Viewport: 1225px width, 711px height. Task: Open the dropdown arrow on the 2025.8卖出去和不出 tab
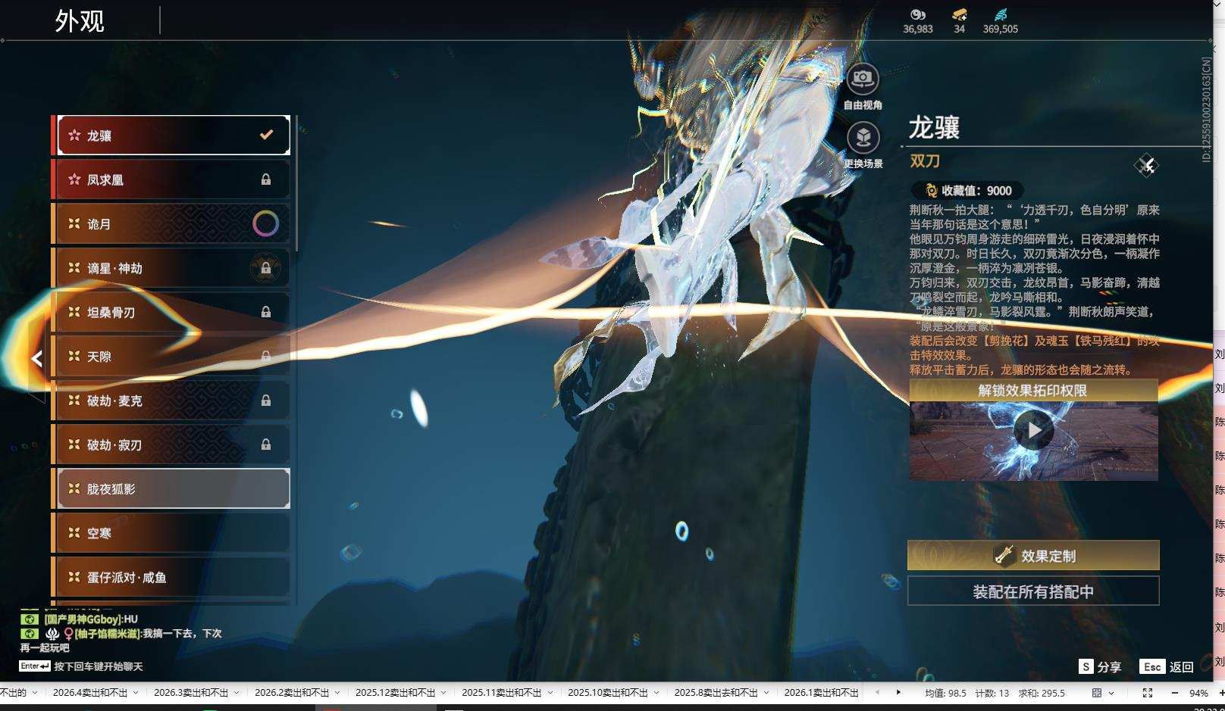point(766,693)
